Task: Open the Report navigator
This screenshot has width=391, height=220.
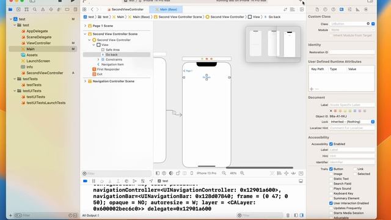Action: coord(75,10)
